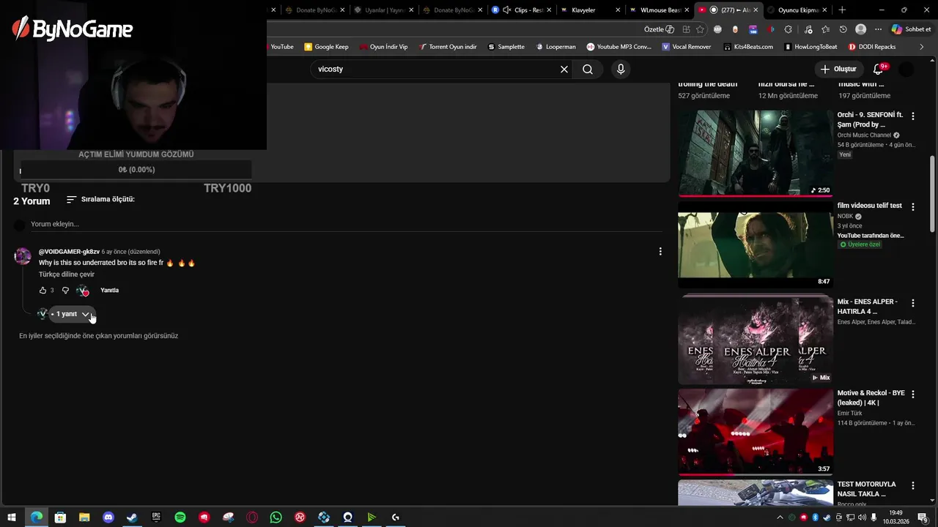Open Steam from the taskbar

[132, 517]
